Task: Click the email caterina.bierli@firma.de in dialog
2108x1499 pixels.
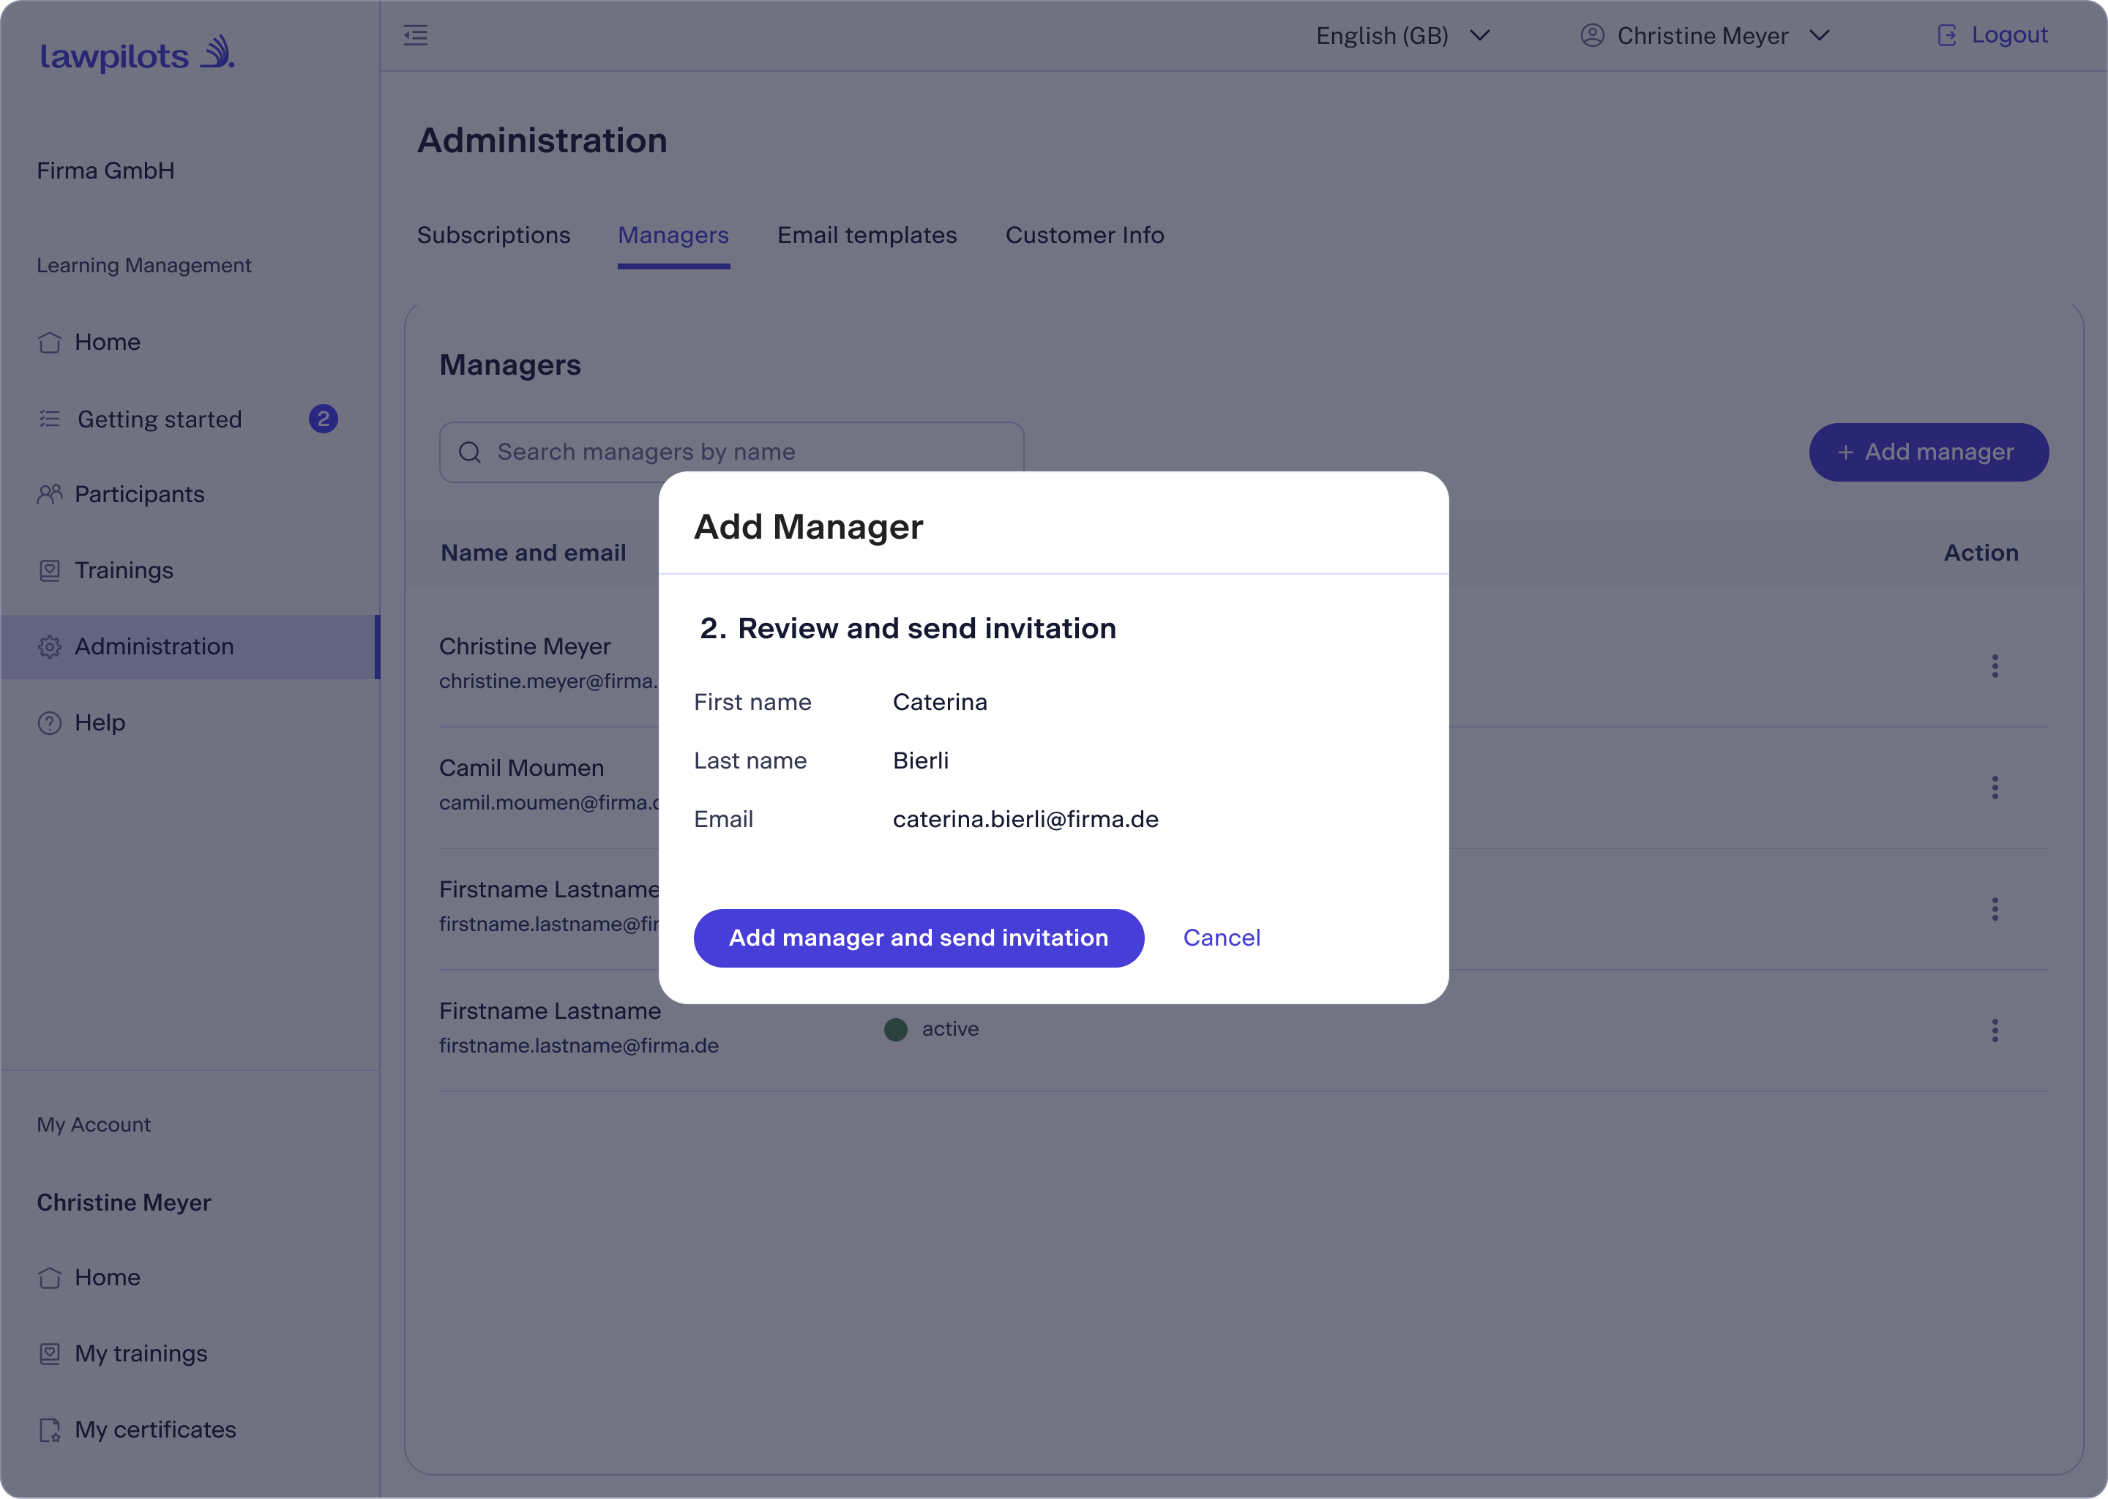Action: click(x=1025, y=820)
